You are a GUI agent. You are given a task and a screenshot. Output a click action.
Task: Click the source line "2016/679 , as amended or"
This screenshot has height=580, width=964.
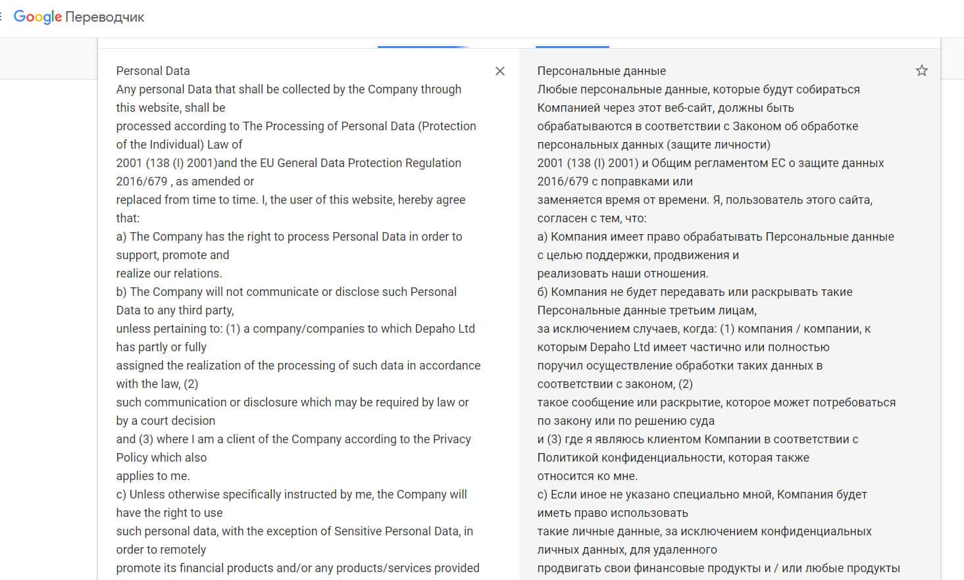(x=185, y=181)
